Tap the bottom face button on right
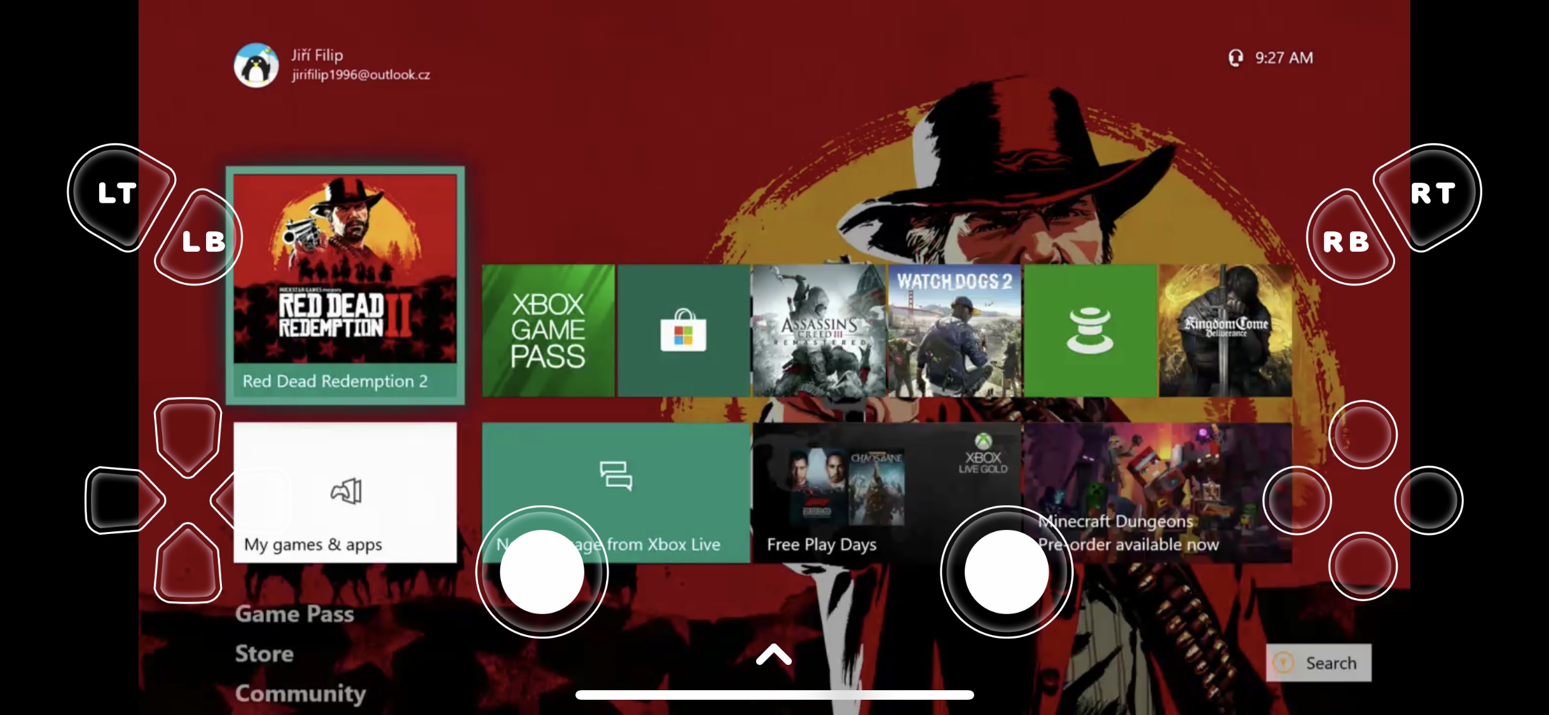The width and height of the screenshot is (1549, 715). point(1363,566)
